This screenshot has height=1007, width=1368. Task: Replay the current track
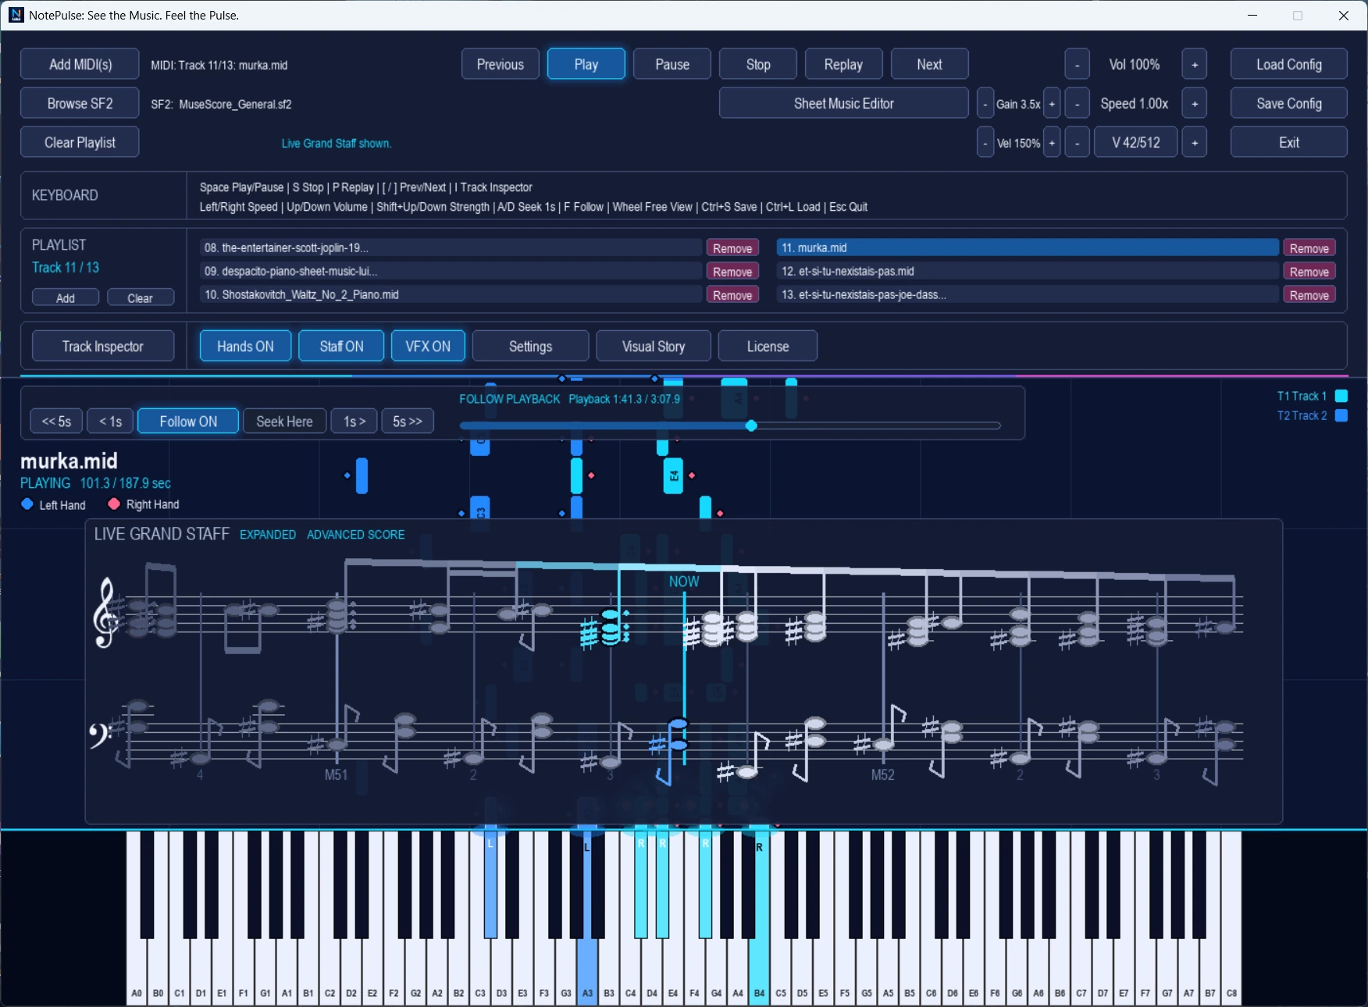(844, 64)
